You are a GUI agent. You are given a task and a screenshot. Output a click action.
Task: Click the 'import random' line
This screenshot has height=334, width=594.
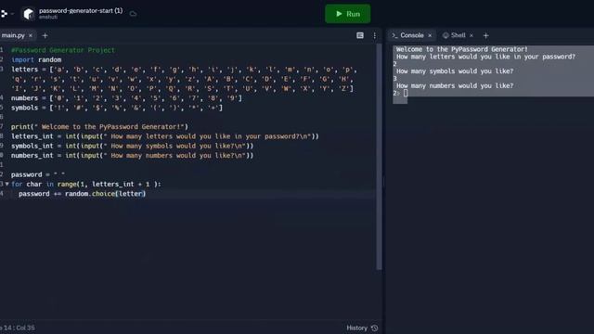(36, 59)
